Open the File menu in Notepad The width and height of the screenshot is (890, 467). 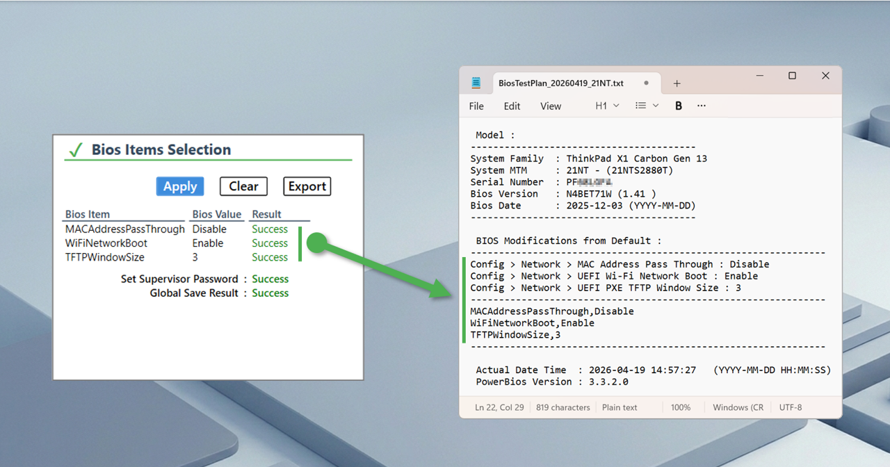[476, 106]
